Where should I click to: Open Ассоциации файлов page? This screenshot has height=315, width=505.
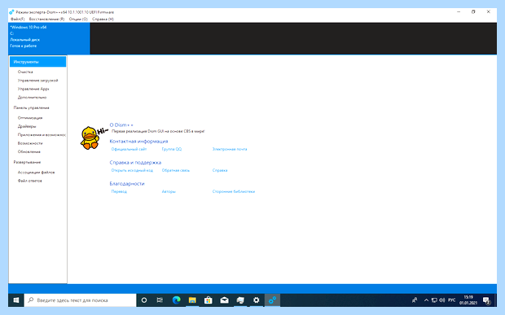[x=36, y=173]
